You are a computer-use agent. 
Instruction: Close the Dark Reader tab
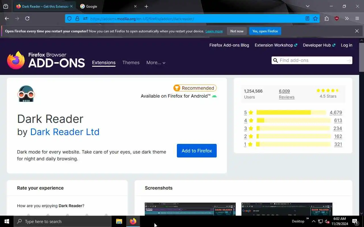tap(71, 6)
